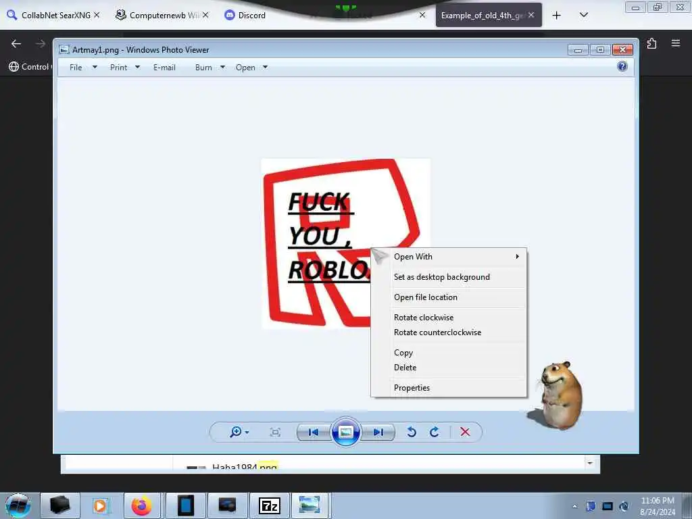Close the Computernewb Wiki tab
Screen dimensions: 692x519
pyautogui.click(x=205, y=15)
